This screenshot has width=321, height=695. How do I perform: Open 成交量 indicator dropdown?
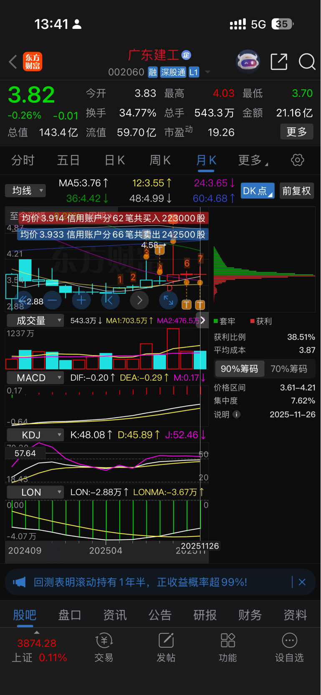point(35,321)
